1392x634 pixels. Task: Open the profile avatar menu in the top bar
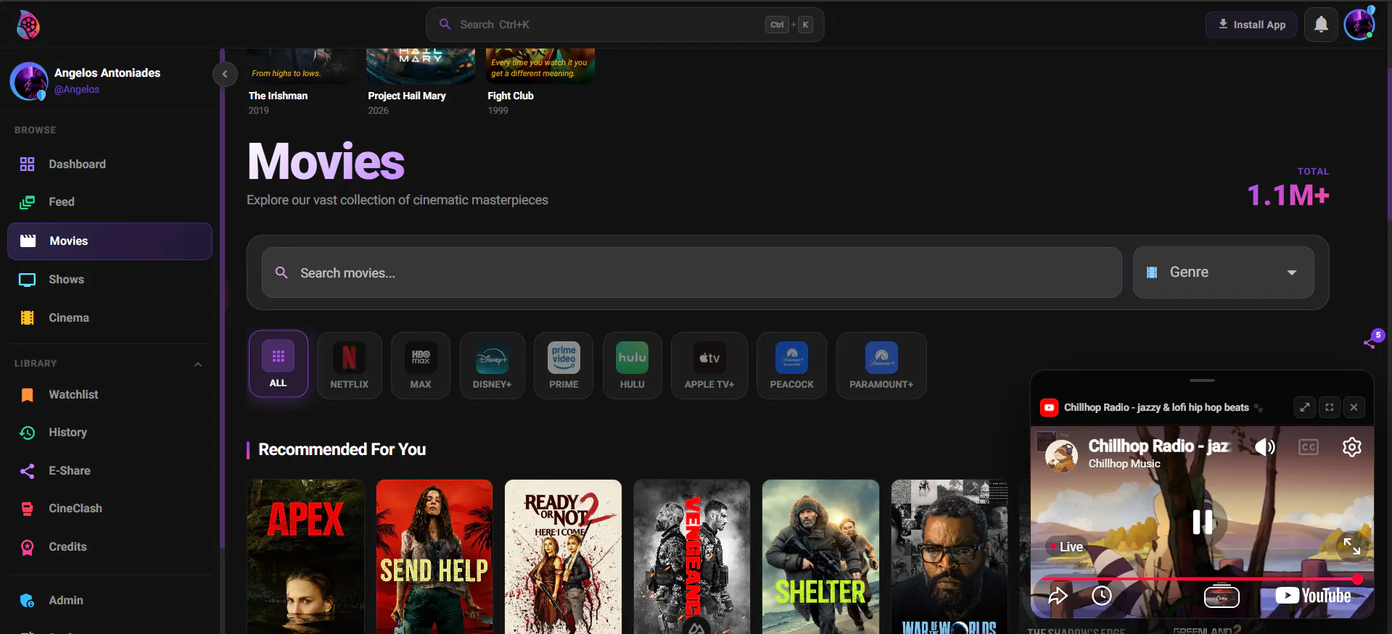point(1359,25)
